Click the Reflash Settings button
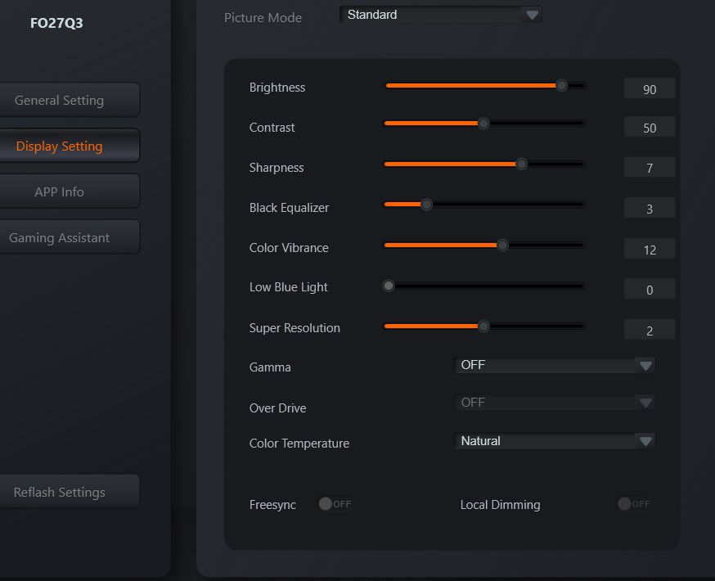The image size is (715, 581). tap(70, 492)
